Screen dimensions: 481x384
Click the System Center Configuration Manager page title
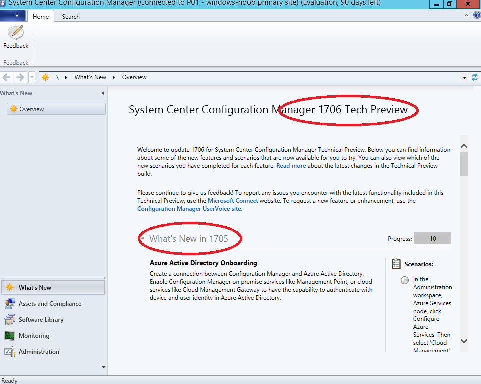(268, 110)
